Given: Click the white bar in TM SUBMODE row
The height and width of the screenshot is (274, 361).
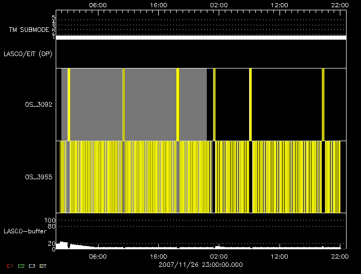Looking at the screenshot, I should pyautogui.click(x=201, y=38).
